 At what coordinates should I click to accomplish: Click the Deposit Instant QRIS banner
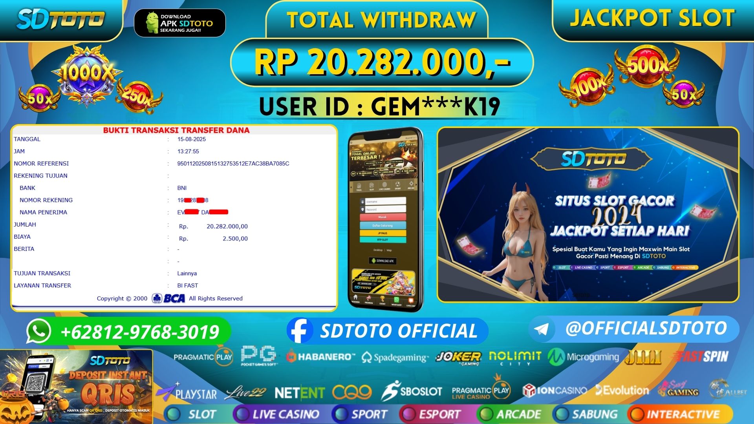click(77, 387)
